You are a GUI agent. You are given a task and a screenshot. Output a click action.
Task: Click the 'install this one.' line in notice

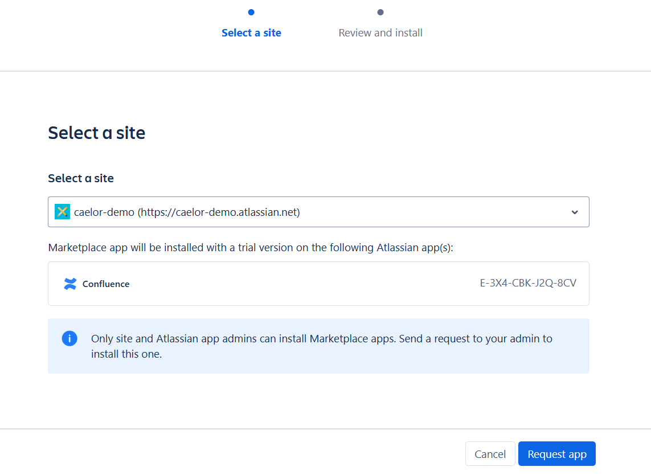click(126, 354)
